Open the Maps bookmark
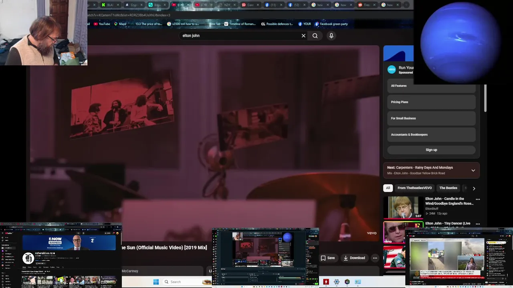The width and height of the screenshot is (513, 288). click(120, 24)
